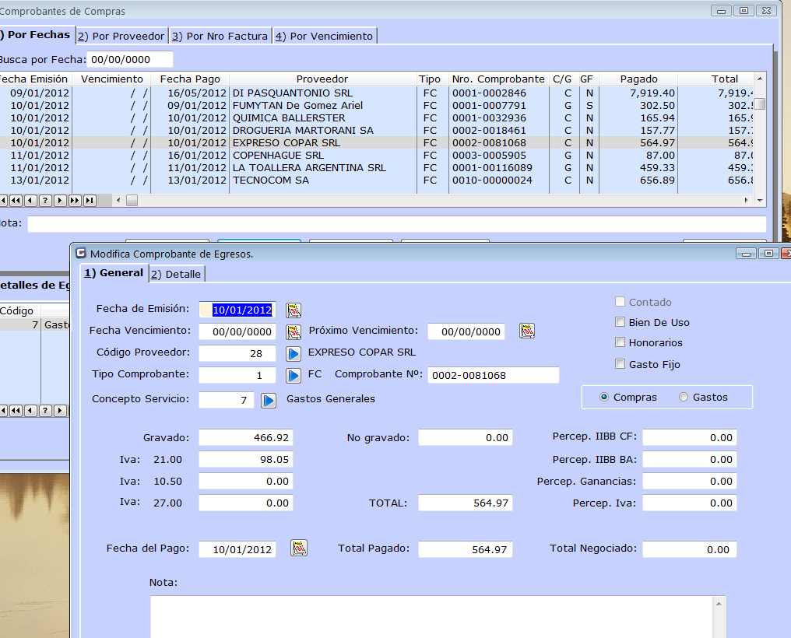Screen dimensions: 791x638
Task: Select the Gastos radio button
Action: tap(684, 398)
